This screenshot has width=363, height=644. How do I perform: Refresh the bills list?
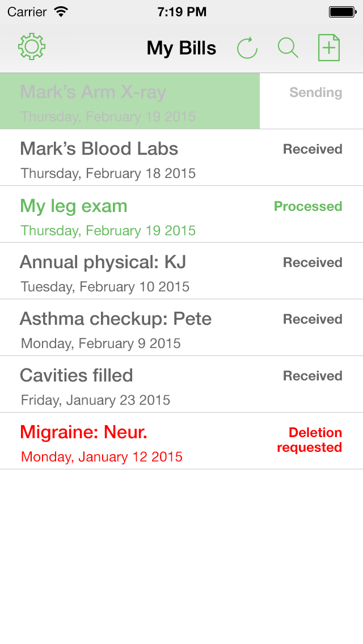coord(247,48)
